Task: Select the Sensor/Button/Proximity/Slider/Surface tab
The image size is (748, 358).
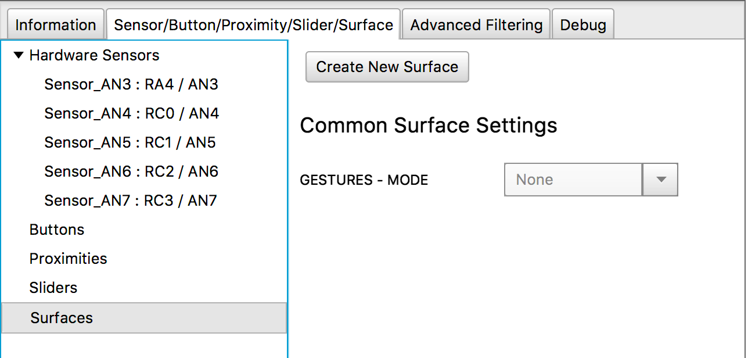Action: [253, 24]
